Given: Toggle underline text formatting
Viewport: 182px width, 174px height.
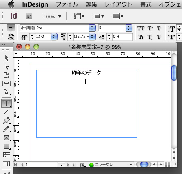Looking at the screenshot, I should click(x=159, y=29).
